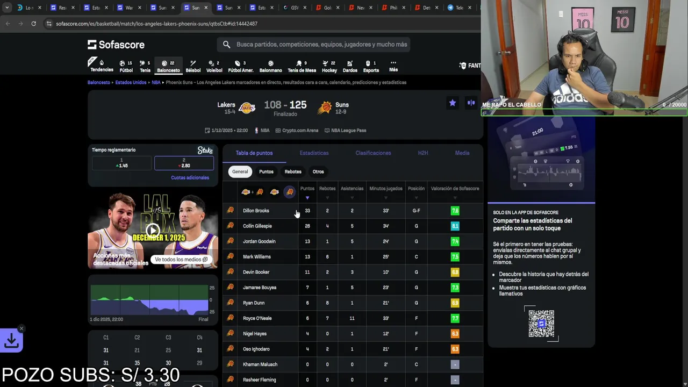This screenshot has height=387, width=688.
Task: Sort table by Asistencias column
Action: [x=352, y=192]
